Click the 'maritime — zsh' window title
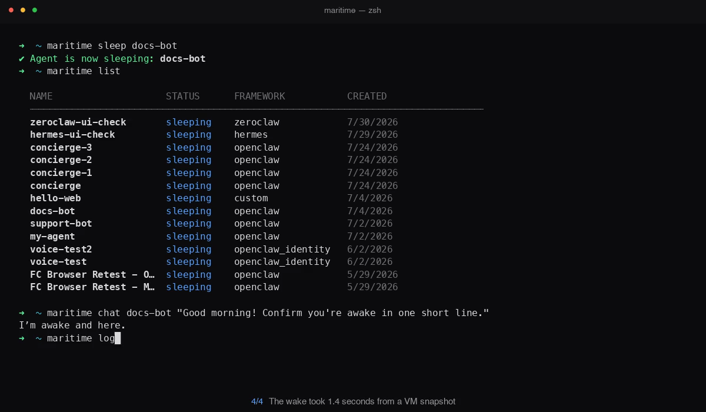The width and height of the screenshot is (706, 412). [352, 10]
